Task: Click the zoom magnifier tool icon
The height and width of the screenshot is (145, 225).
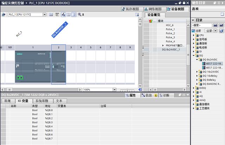Action: tap(80, 14)
